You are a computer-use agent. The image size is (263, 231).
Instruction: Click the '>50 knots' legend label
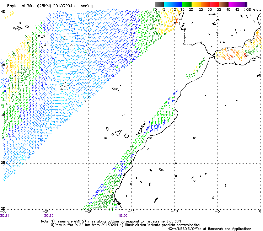253,10
